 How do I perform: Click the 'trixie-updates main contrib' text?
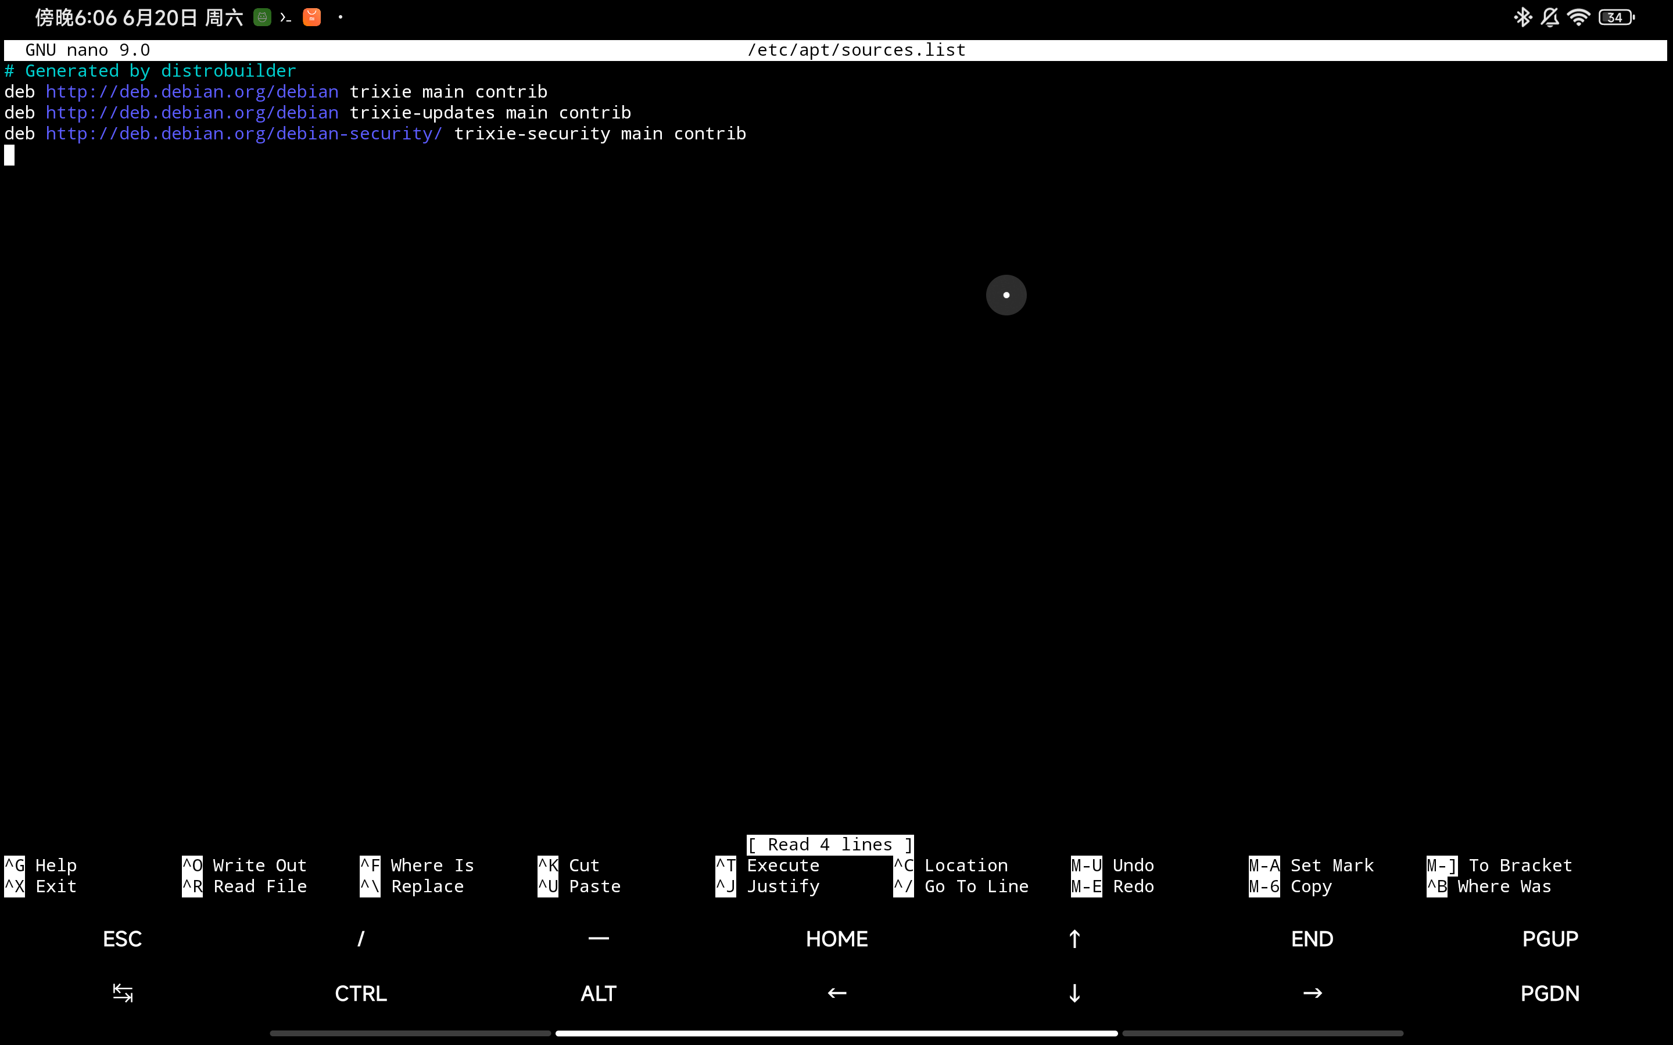[490, 113]
